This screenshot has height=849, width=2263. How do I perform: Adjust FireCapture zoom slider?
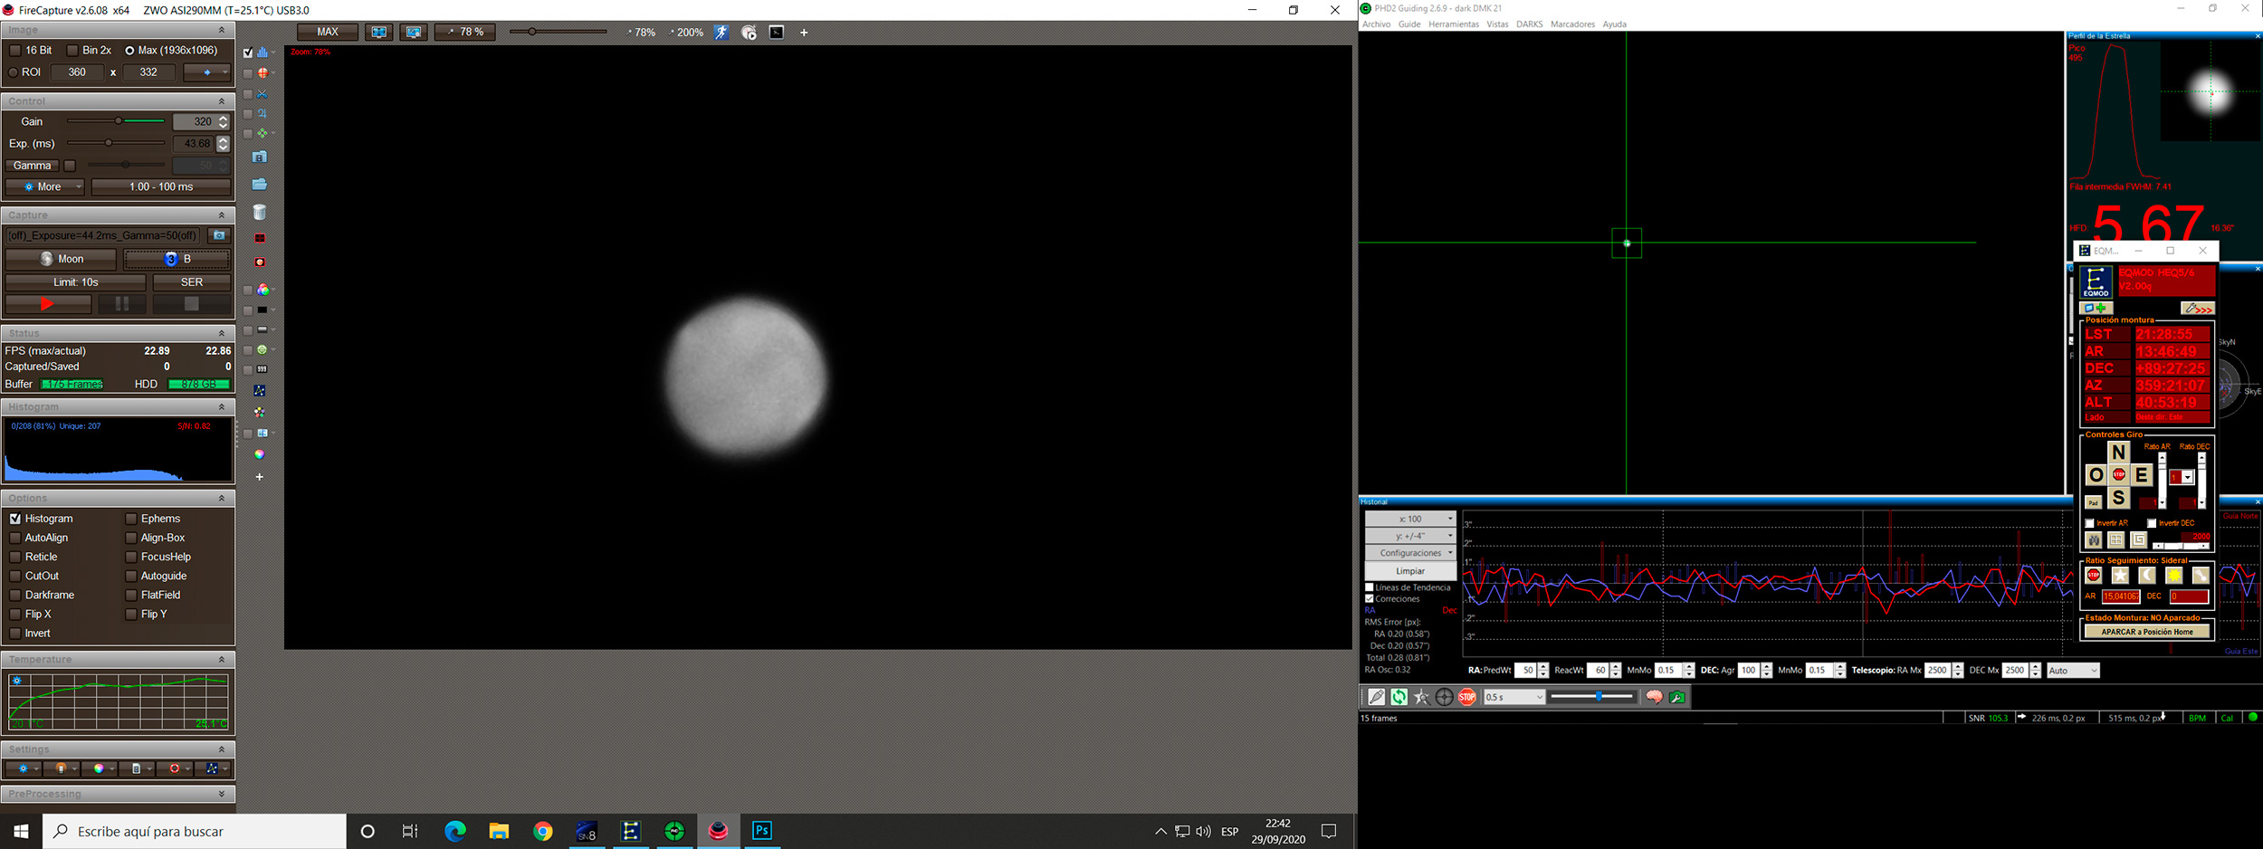559,32
